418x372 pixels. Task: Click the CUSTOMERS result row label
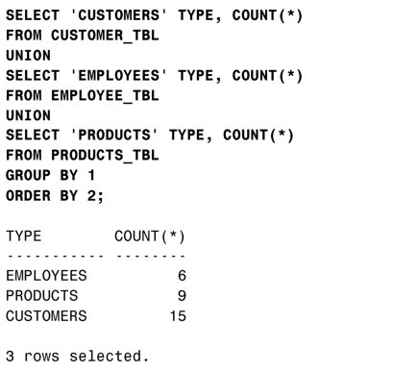[46, 316]
